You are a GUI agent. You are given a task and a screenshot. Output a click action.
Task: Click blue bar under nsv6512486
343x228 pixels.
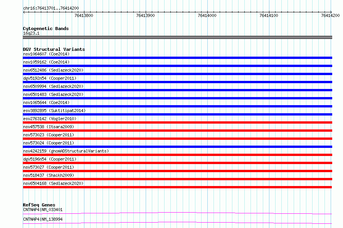(x=177, y=74)
